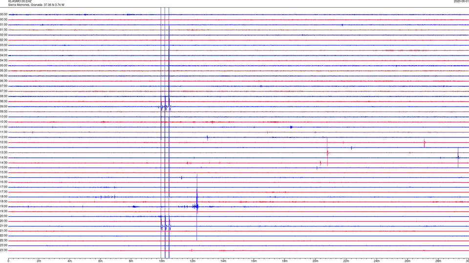This screenshot has width=469, height=263.
Task: Select the 00:30 trace time label
Action: click(3, 19)
